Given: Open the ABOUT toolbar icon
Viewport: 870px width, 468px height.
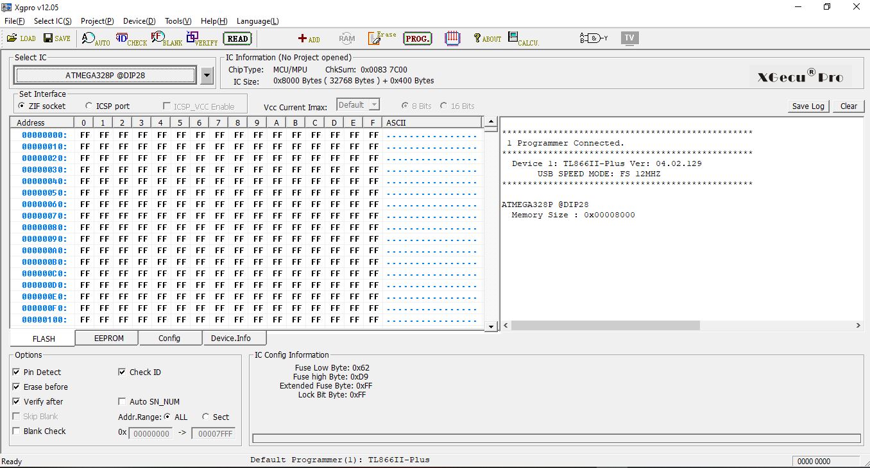Looking at the screenshot, I should pyautogui.click(x=488, y=38).
